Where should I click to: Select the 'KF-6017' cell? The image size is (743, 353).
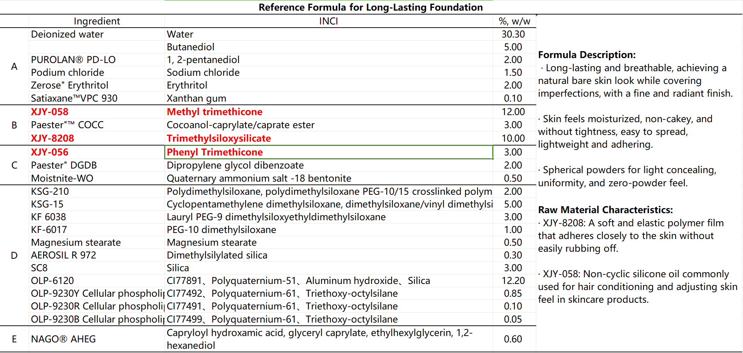97,230
